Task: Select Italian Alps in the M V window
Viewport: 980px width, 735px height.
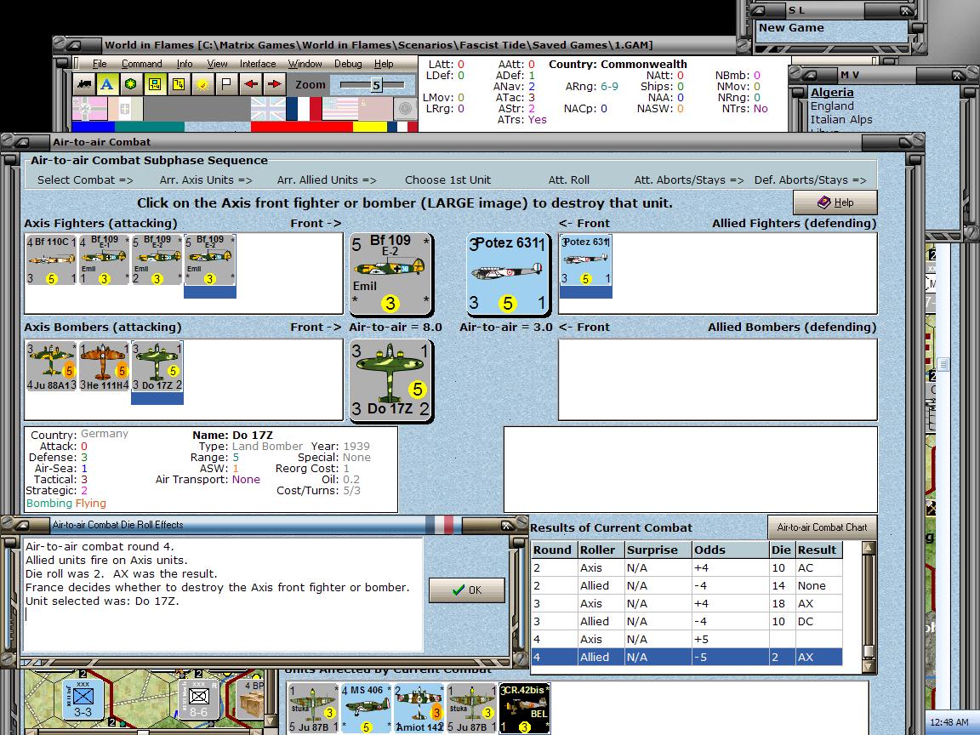Action: 841,120
